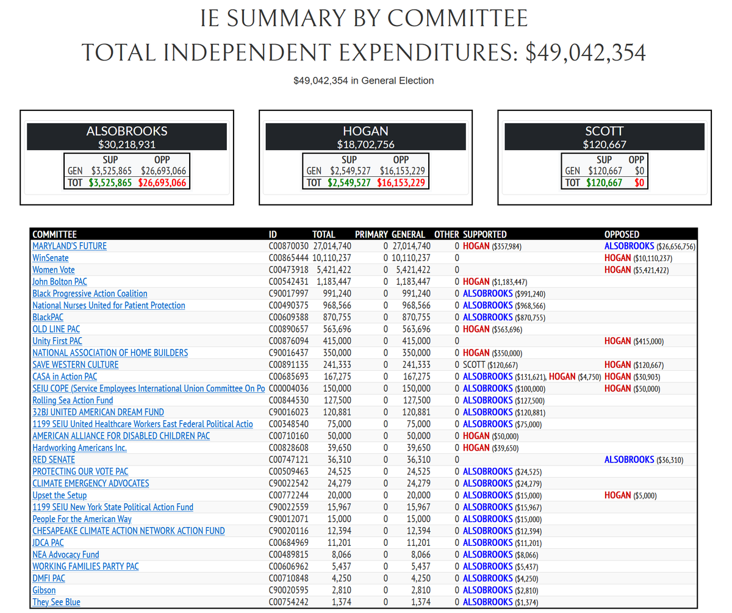Open the BlackPAC committee link
Image resolution: width=732 pixels, height=613 pixels.
[48, 317]
